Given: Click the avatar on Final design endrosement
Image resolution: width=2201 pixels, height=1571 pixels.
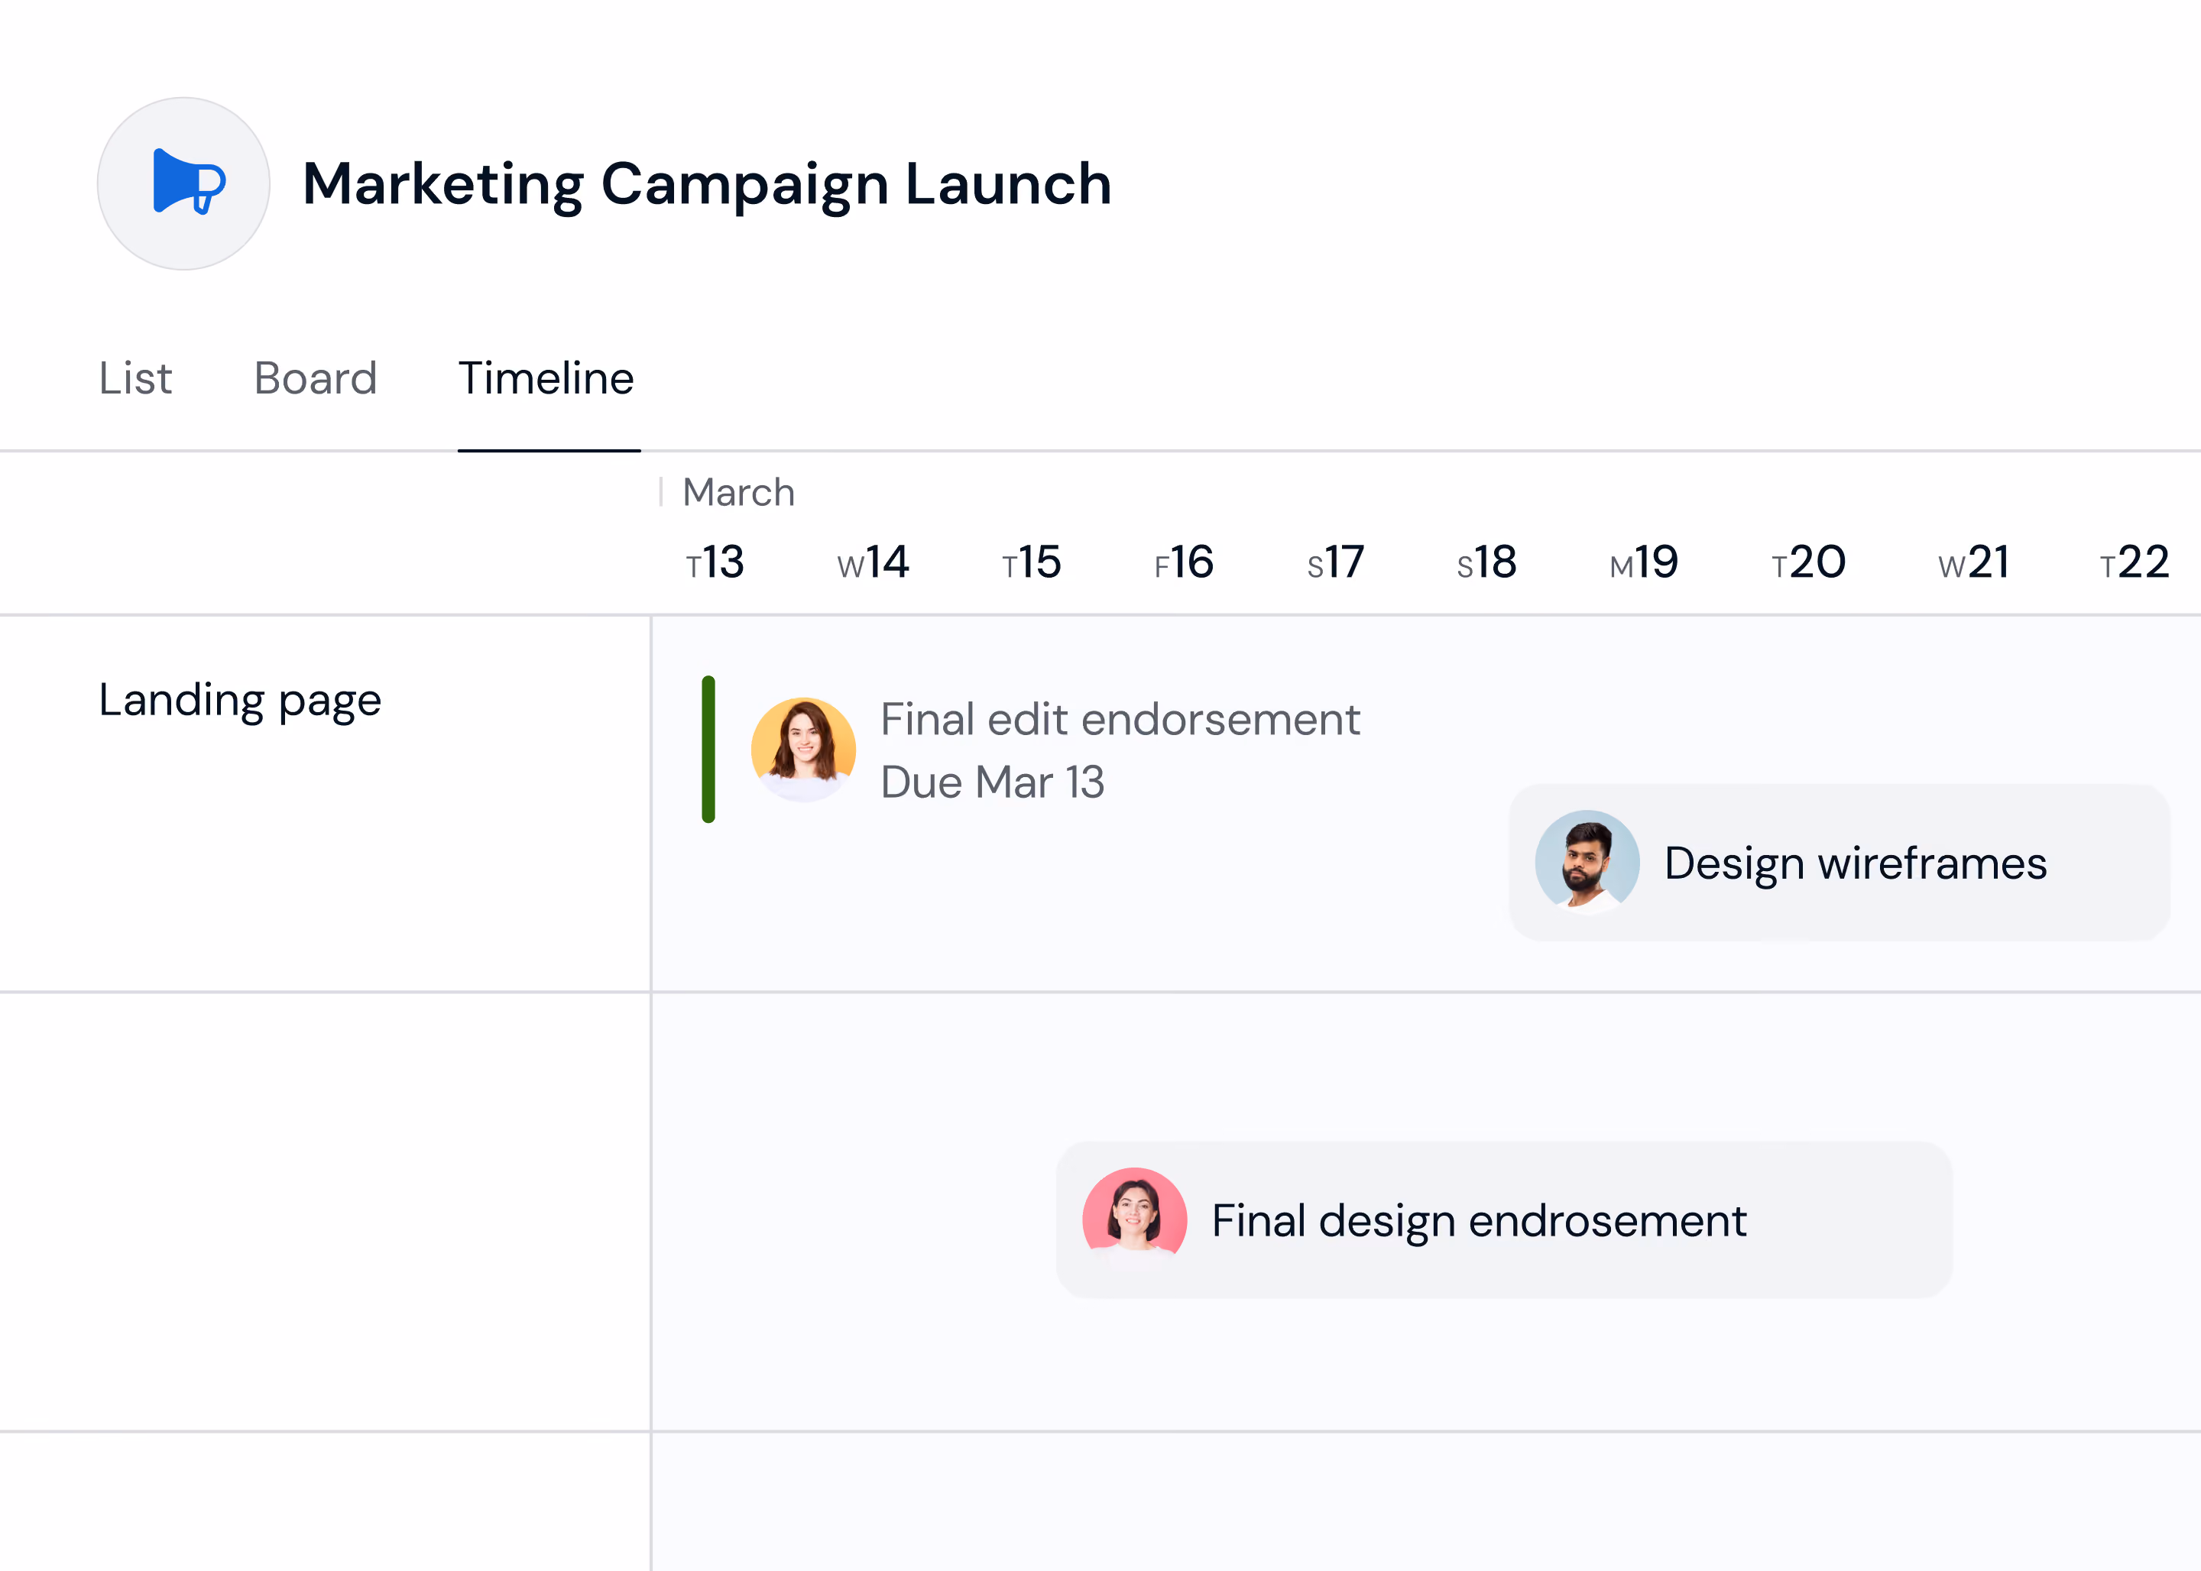Looking at the screenshot, I should pos(1135,1220).
